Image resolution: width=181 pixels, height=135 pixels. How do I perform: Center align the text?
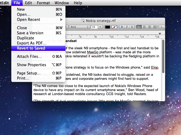pyautogui.click(x=144, y=27)
